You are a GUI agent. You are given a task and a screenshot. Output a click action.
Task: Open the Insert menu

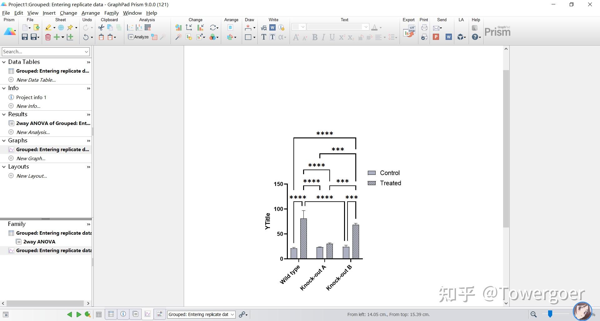(49, 13)
